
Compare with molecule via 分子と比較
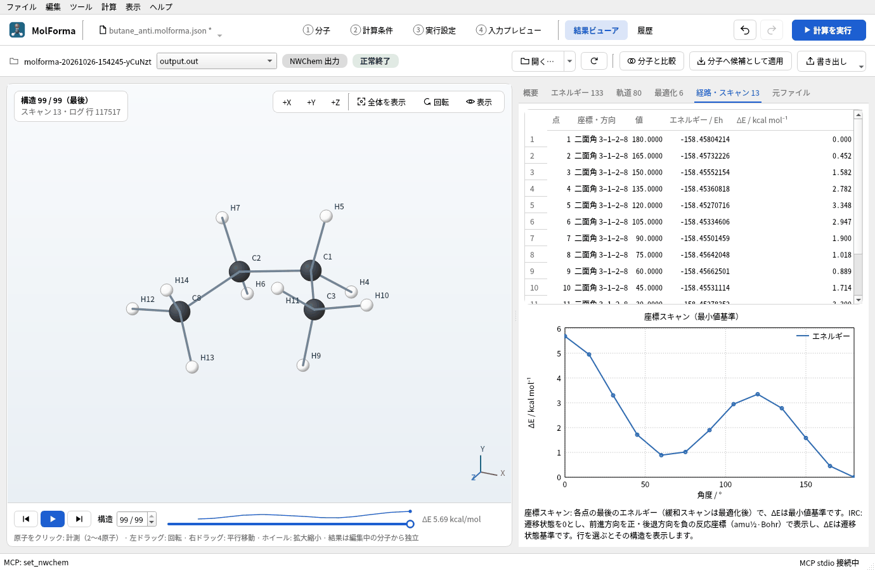[x=652, y=61]
